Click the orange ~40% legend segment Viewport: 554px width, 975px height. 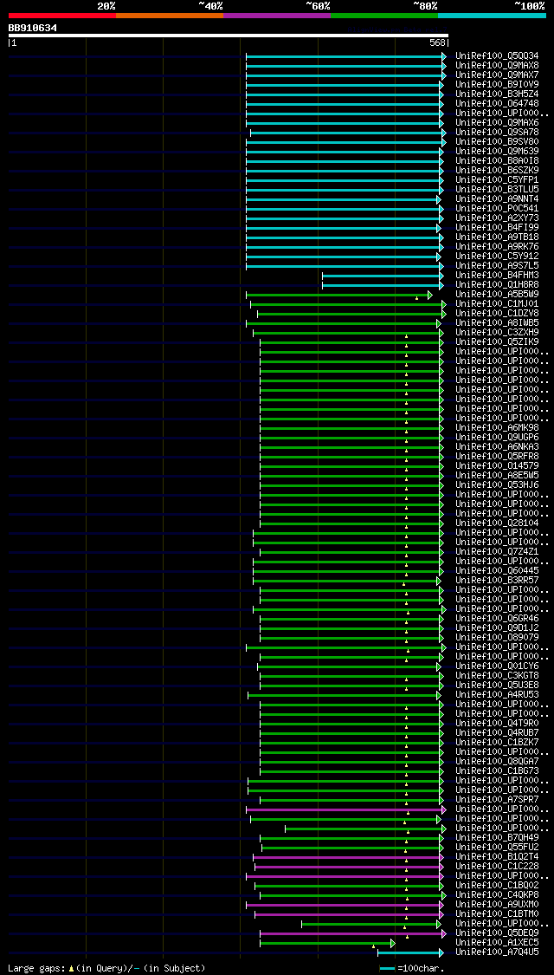click(x=170, y=15)
